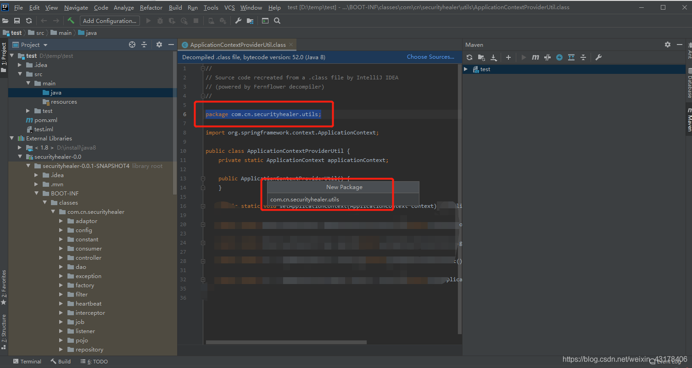Reimport all Maven projects icon
692x368 pixels.
tap(469, 57)
